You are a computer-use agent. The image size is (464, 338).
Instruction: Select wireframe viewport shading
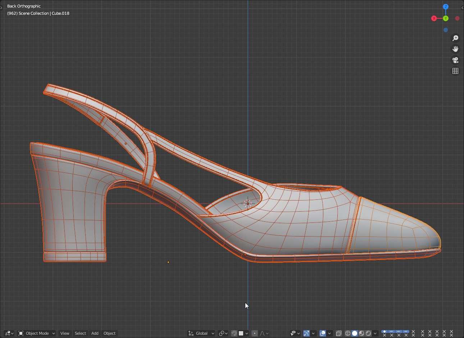(347, 333)
